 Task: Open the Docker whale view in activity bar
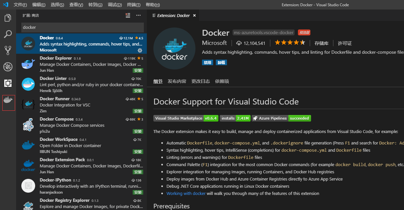[8, 100]
